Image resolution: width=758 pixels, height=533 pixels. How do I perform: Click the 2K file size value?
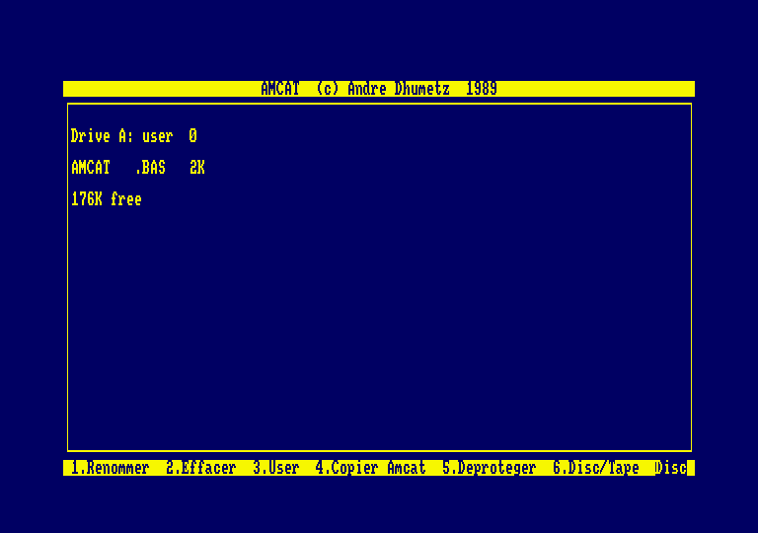coord(197,168)
